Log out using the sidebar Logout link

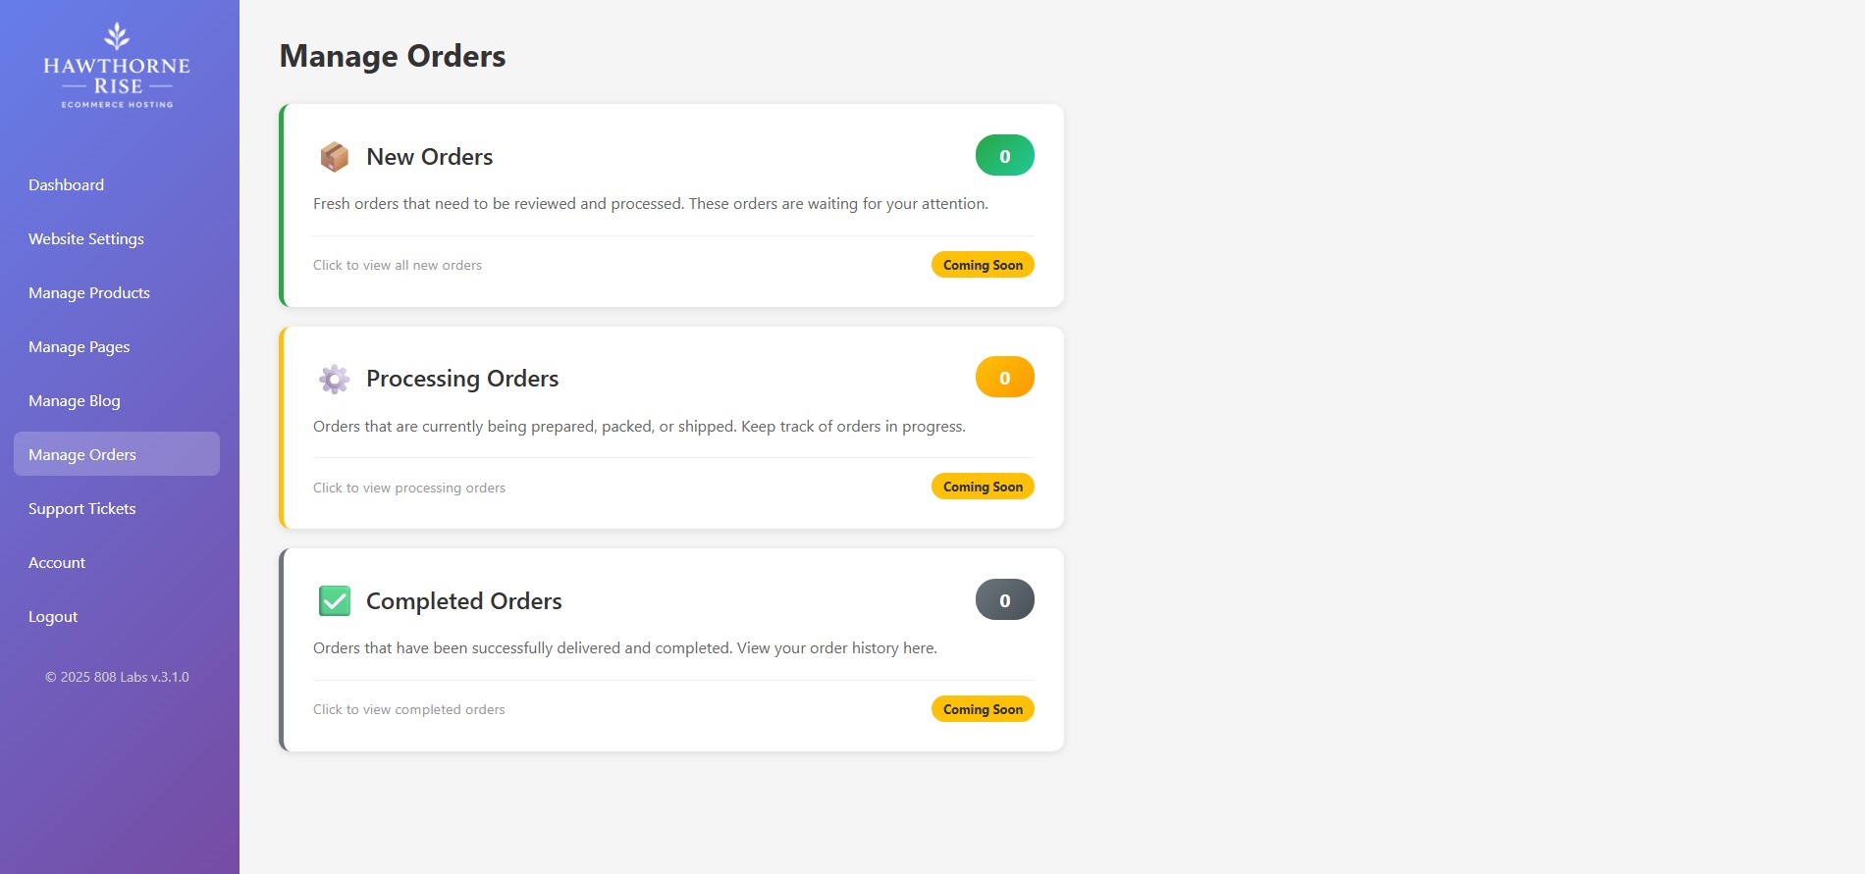pyautogui.click(x=52, y=616)
